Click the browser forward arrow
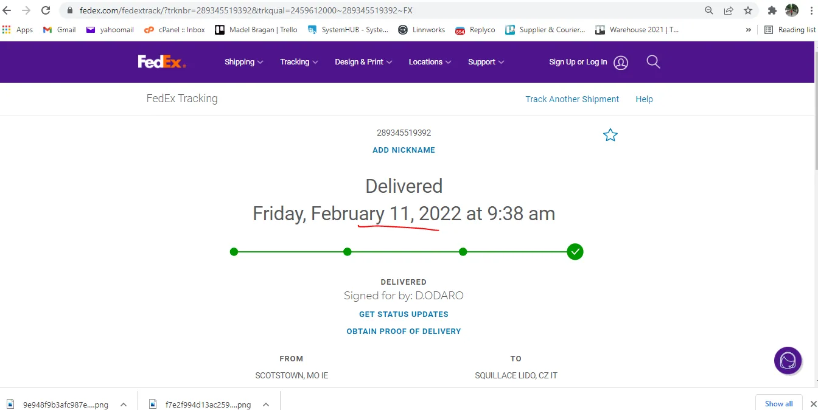The height and width of the screenshot is (410, 818). 26,10
